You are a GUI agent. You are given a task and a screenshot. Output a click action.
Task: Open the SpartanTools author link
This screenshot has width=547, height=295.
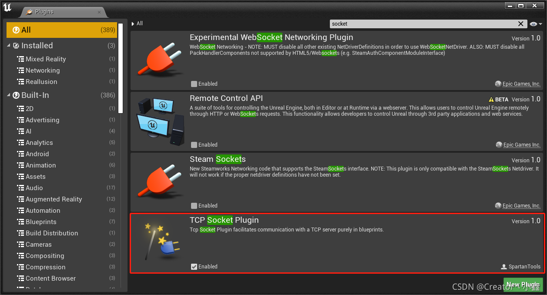pos(524,267)
